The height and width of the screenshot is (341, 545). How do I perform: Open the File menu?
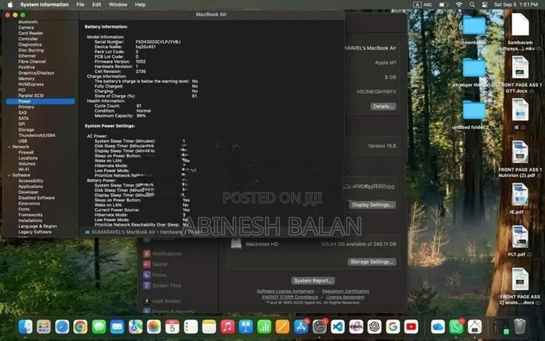click(x=80, y=5)
